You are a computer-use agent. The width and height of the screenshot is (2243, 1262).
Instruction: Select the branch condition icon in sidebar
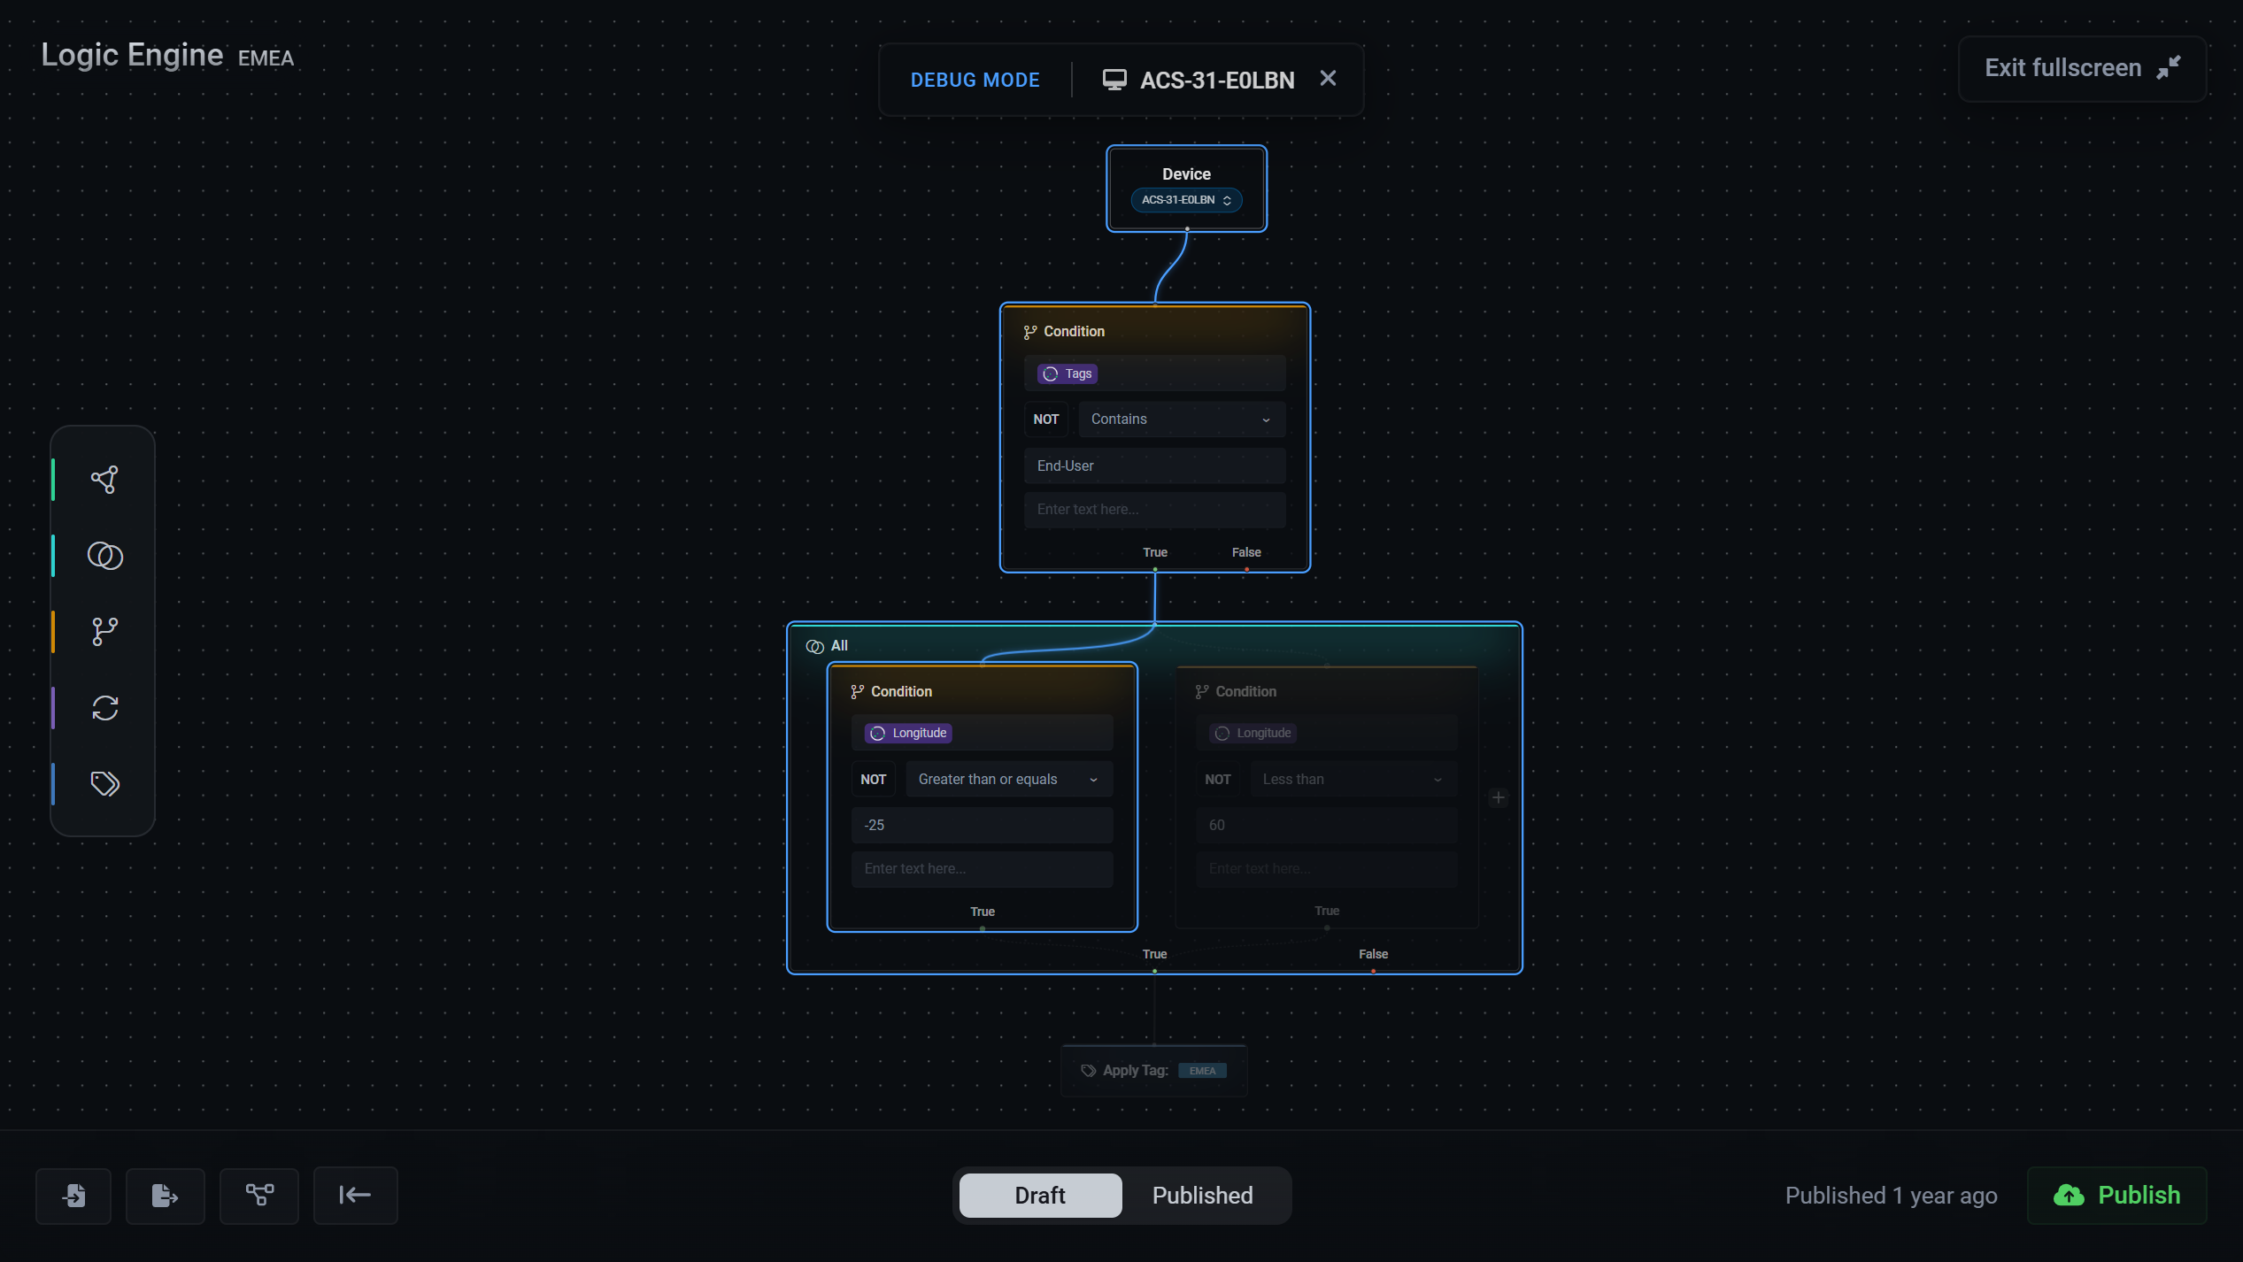coord(104,632)
